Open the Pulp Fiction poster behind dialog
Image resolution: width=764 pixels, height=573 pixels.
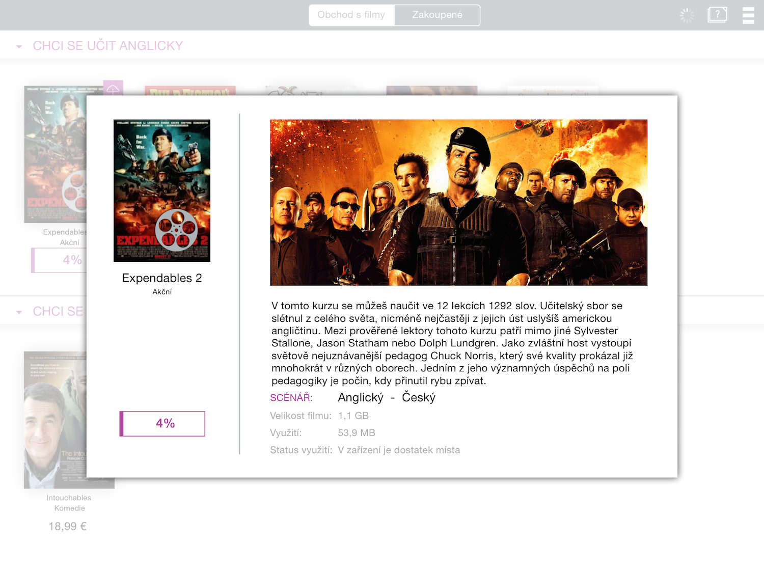(190, 91)
